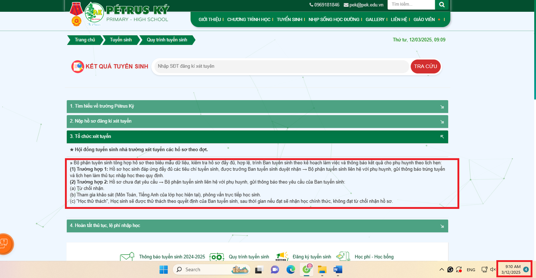The height and width of the screenshot is (278, 536).
Task: Focus the Nhập SĐT đăng kí xét tuyển field
Action: (281, 66)
